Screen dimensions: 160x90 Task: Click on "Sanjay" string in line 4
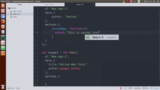pyautogui.click(x=71, y=17)
